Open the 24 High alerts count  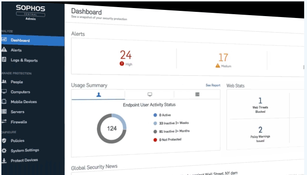(x=126, y=58)
